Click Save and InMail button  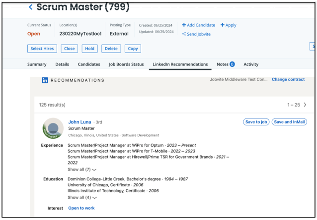(289, 122)
